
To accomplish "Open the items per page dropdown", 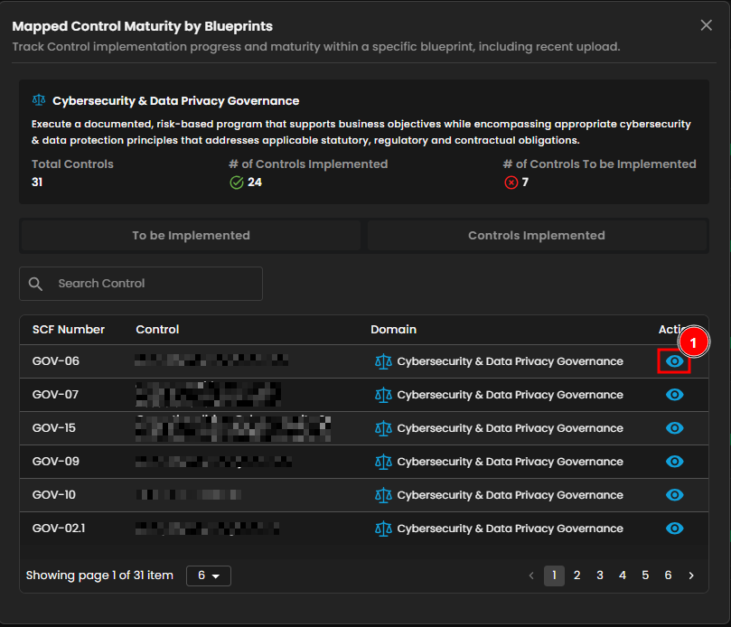I will 209,576.
